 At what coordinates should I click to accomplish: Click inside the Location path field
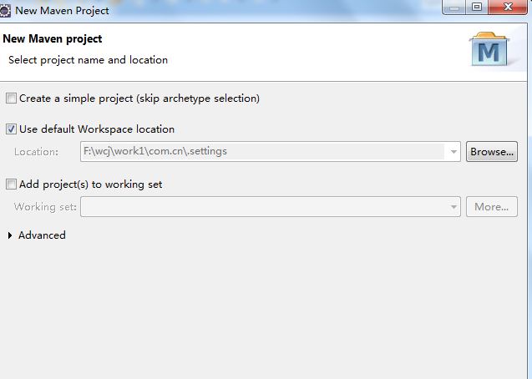point(263,152)
